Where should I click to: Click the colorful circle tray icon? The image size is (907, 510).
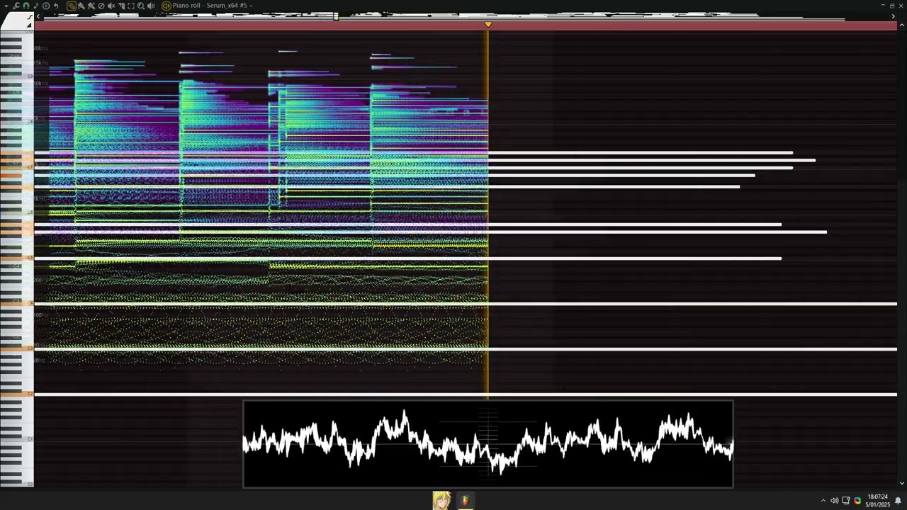(x=857, y=501)
